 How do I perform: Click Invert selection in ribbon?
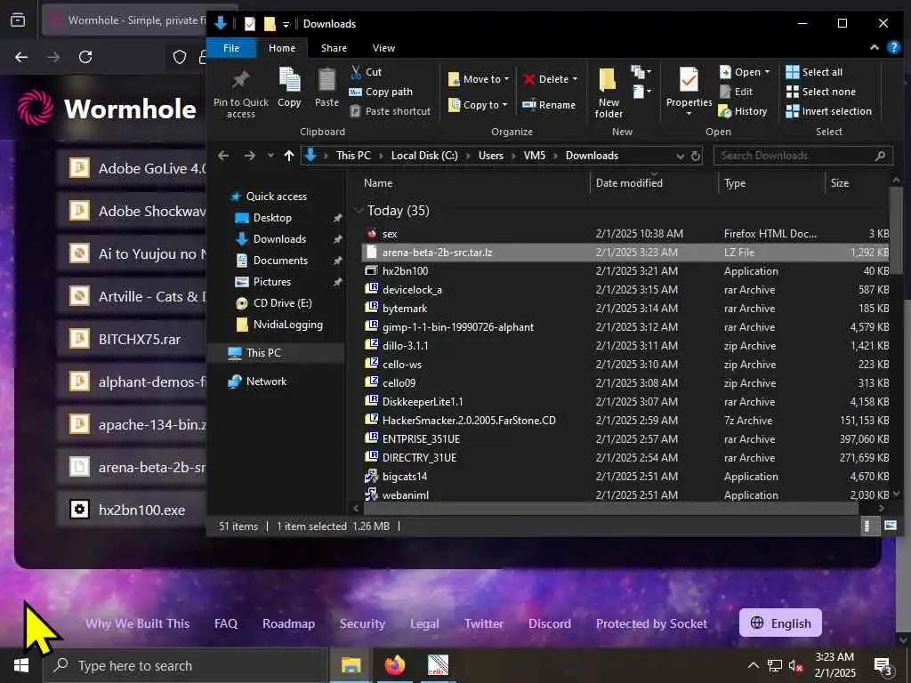828,111
